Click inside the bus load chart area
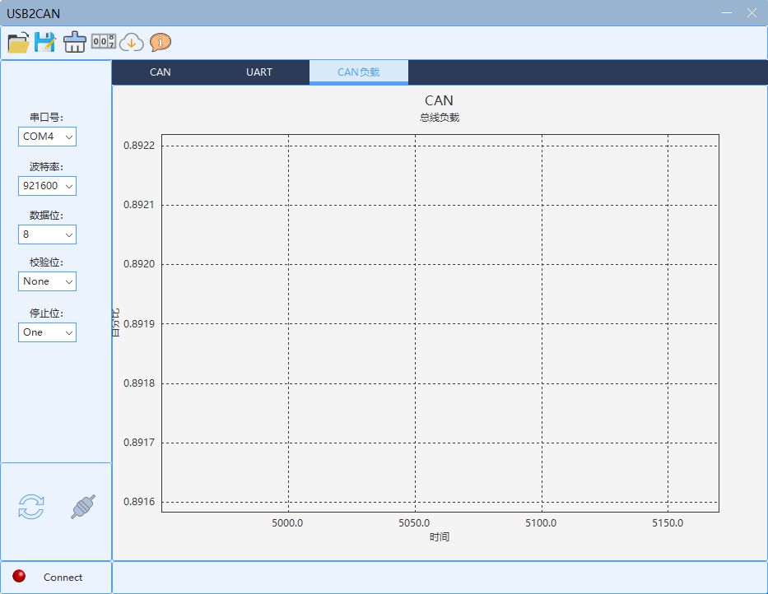Screen dimensions: 768x594 [440, 323]
